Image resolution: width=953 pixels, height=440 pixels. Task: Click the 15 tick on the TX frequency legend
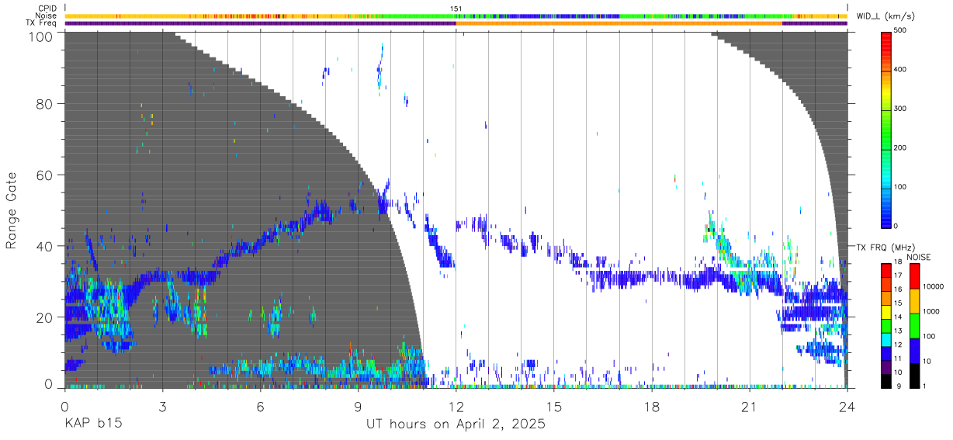898,303
